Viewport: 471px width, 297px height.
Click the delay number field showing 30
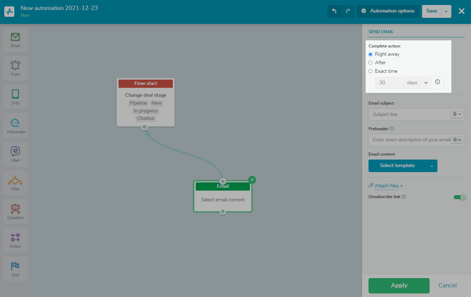(x=388, y=82)
